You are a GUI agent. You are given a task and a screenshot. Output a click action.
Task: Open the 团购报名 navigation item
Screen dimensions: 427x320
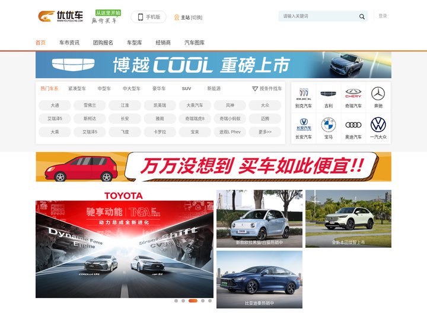click(x=103, y=43)
